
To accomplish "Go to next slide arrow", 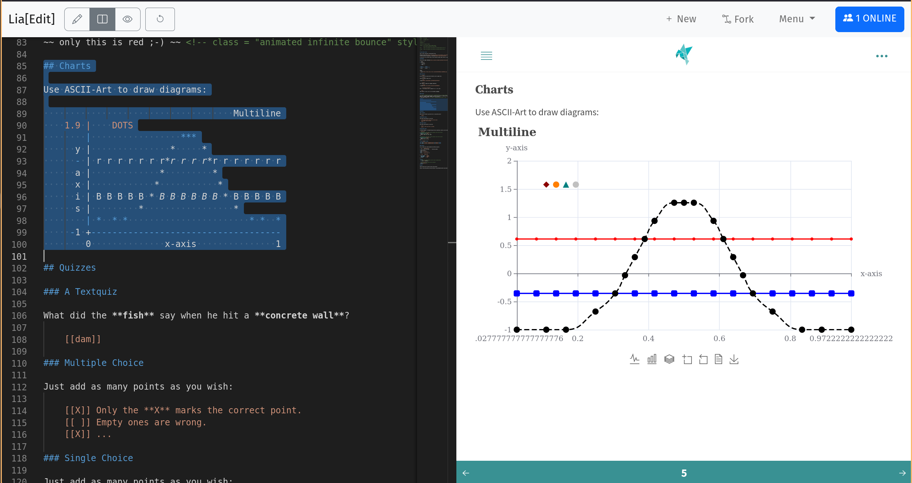I will point(902,473).
